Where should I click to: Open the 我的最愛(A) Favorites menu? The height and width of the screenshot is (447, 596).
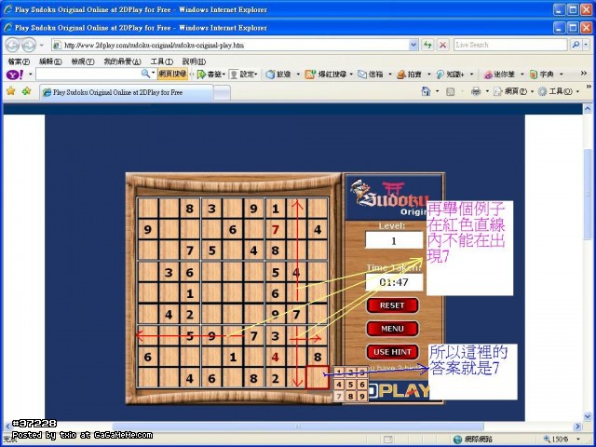coord(122,61)
